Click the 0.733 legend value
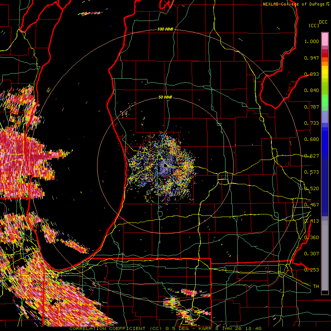The image size is (331, 331). pyautogui.click(x=312, y=123)
